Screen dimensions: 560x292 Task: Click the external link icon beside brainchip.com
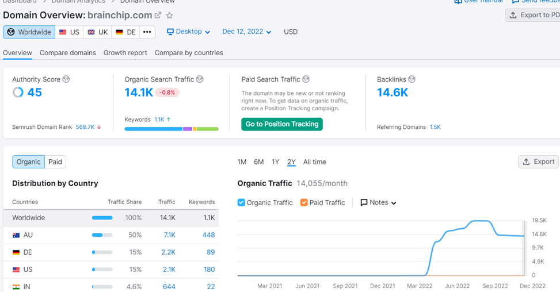158,16
